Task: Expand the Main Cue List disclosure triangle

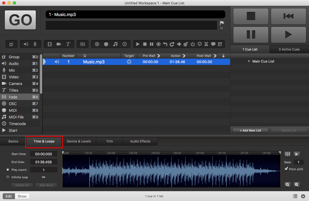Action: [249, 61]
